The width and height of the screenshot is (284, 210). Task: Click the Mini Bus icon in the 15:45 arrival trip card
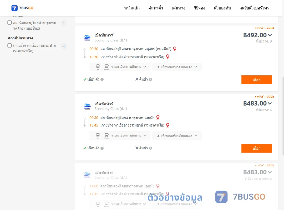[x=106, y=136]
